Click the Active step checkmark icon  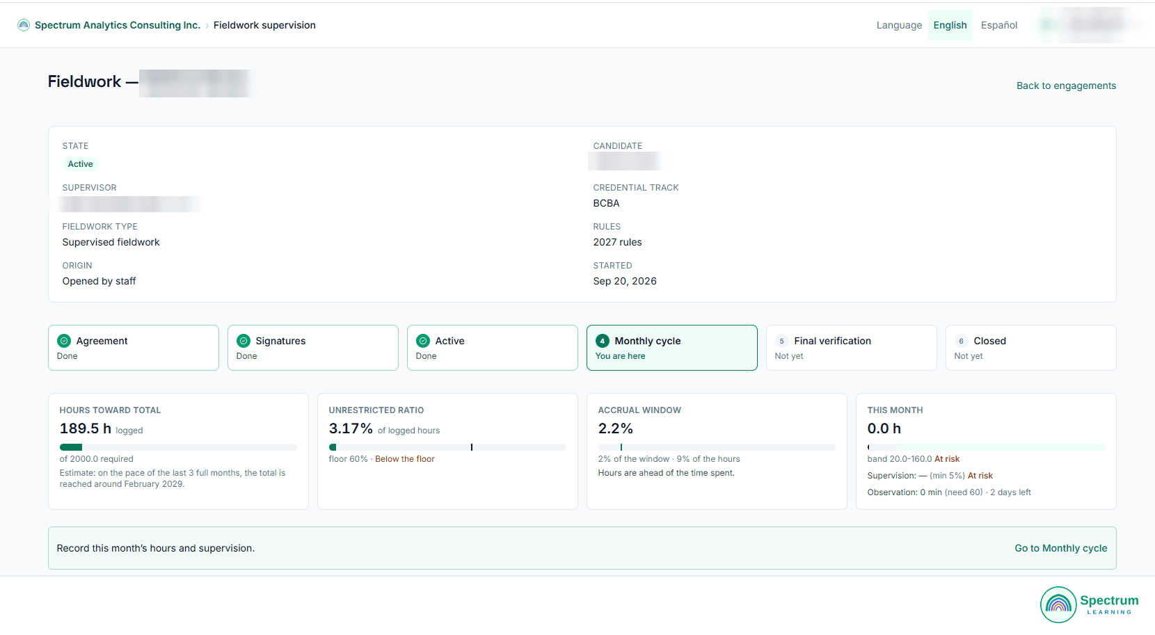(423, 341)
